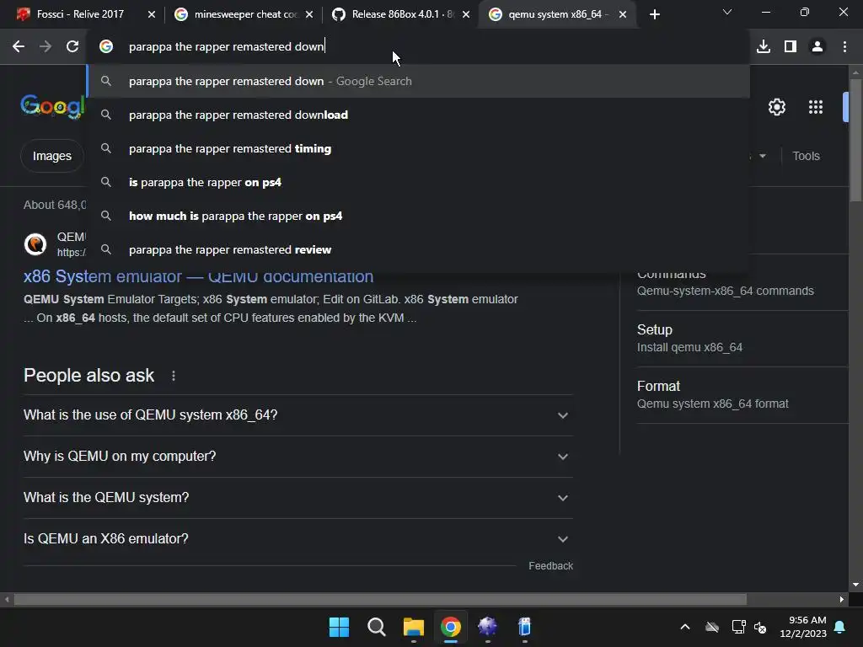This screenshot has height=647, width=863.
Task: Expand 'What is the QEMU system?'
Action: (297, 498)
